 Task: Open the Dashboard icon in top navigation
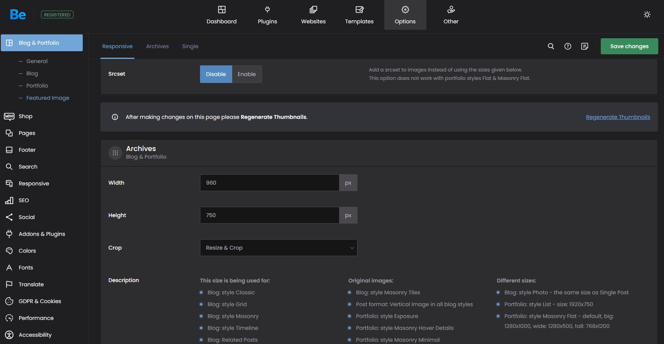coord(221,10)
